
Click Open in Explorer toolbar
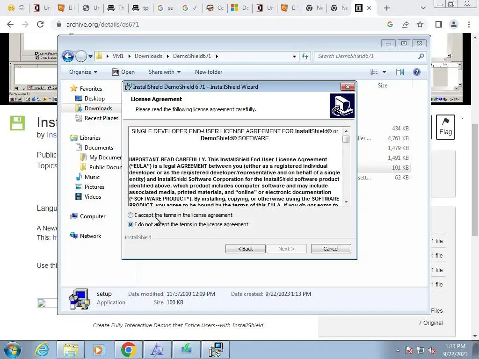(x=123, y=72)
